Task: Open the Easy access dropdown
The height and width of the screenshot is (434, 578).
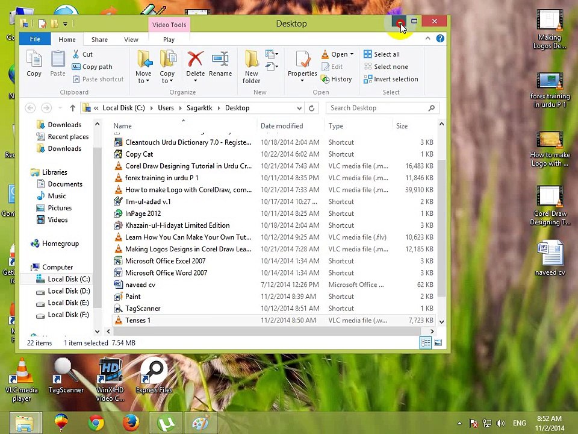Action: click(272, 67)
